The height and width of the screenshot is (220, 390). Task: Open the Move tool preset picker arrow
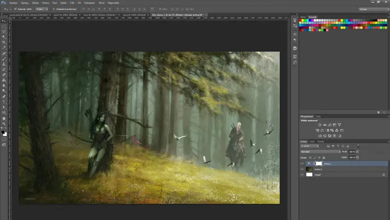coord(10,9)
